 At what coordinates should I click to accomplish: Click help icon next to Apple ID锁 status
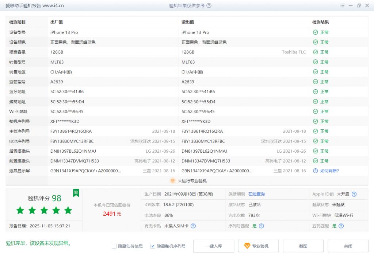(353, 194)
